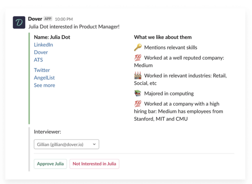Open the Dover candidate link
This screenshot has height=184, width=252.
pos(41,52)
